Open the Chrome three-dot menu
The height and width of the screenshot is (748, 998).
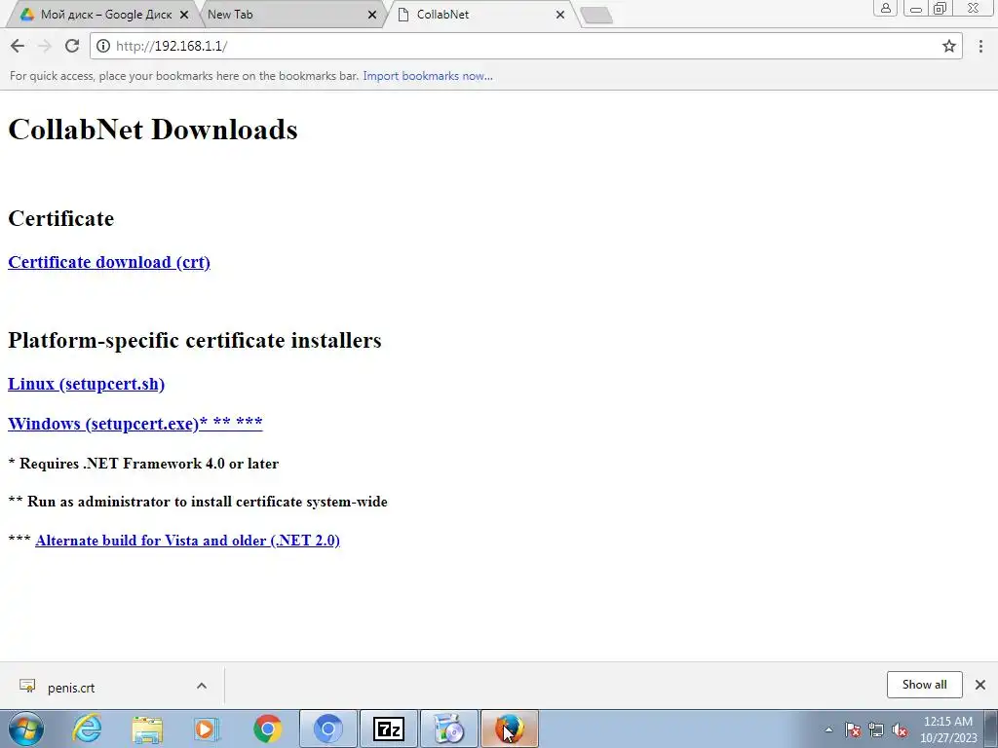coord(980,46)
